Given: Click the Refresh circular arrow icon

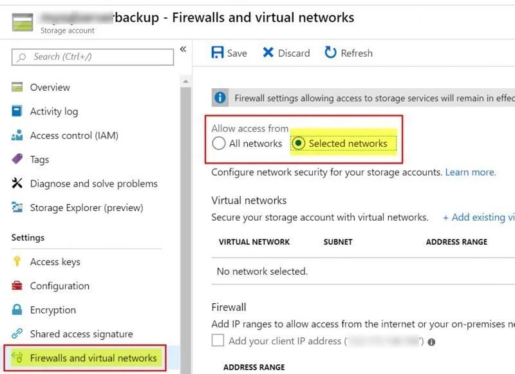Looking at the screenshot, I should coord(330,53).
